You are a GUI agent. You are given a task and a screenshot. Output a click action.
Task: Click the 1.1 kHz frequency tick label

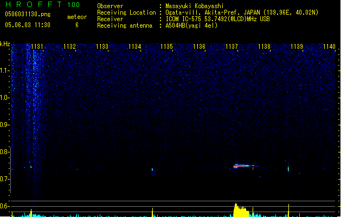coord(4,71)
